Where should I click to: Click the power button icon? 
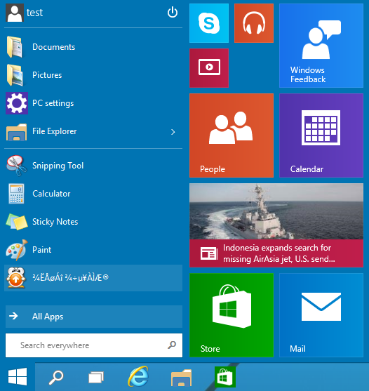(x=173, y=13)
